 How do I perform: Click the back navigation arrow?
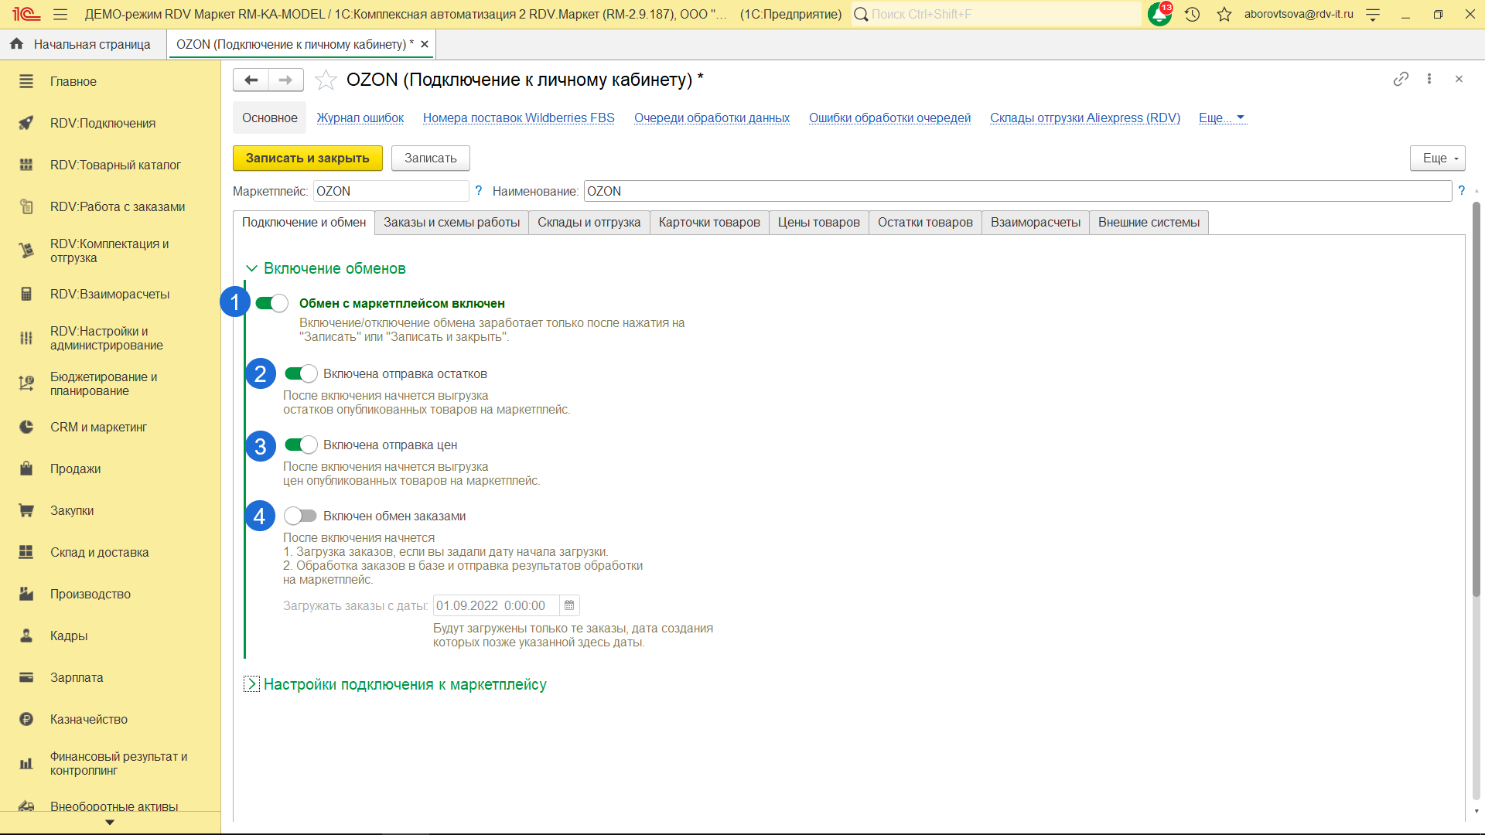pos(251,80)
